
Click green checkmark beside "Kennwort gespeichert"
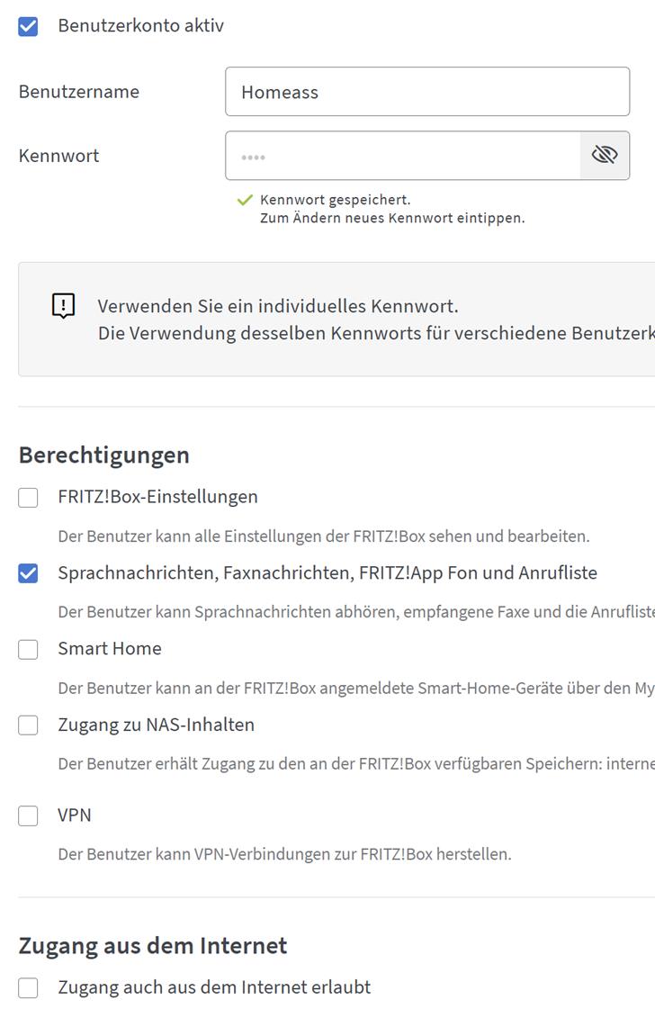click(x=245, y=200)
